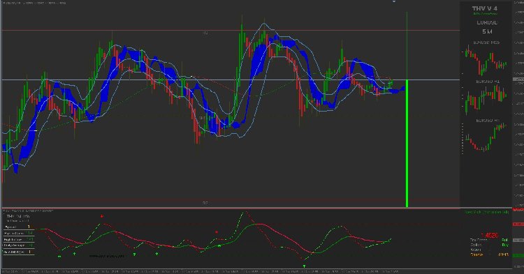Click the orange Candle countdown timer value
This screenshot has height=274, width=524.
(x=503, y=254)
